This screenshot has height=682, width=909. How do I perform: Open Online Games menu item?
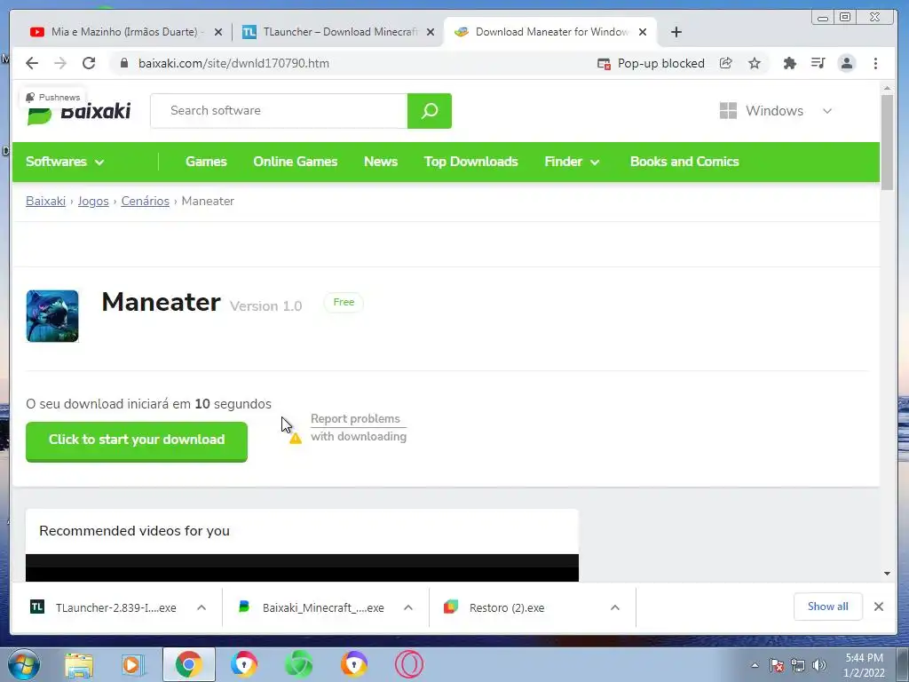tap(296, 162)
